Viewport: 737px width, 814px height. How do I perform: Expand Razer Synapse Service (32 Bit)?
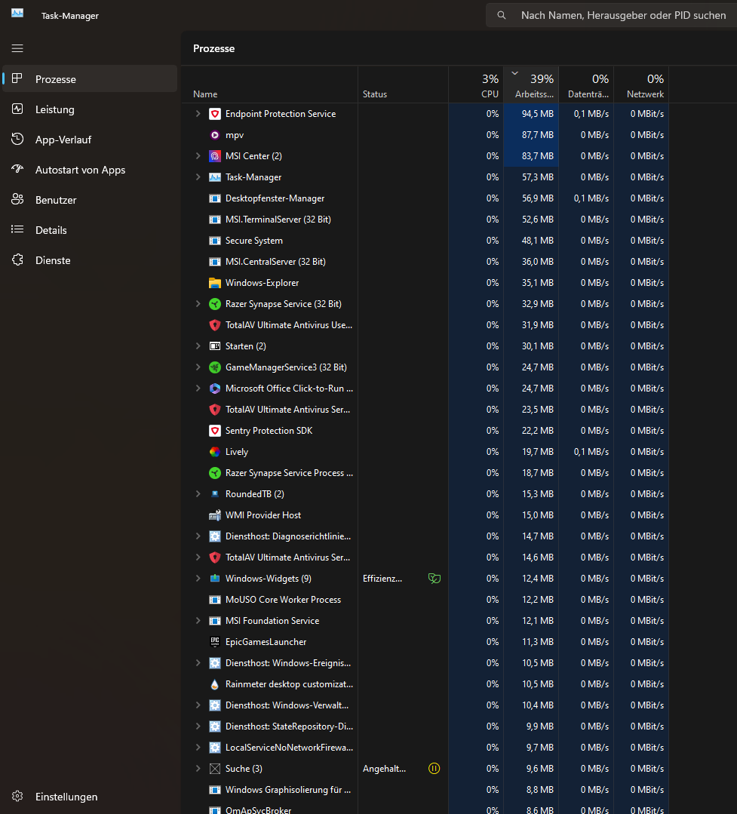coord(198,304)
